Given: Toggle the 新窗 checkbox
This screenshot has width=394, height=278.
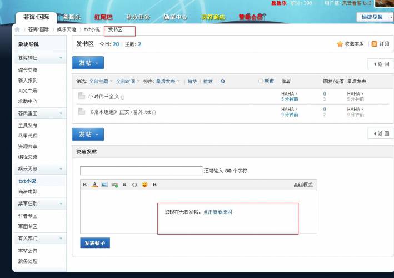Looking at the screenshot, I should tap(260, 81).
